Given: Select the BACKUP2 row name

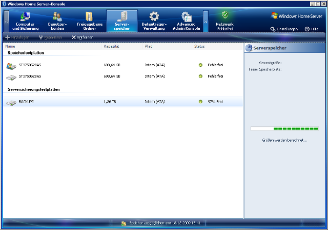Looking at the screenshot, I should pos(26,102).
